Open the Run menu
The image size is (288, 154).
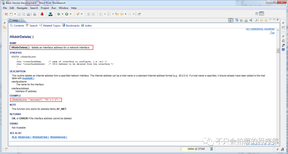pyautogui.click(x=54, y=8)
